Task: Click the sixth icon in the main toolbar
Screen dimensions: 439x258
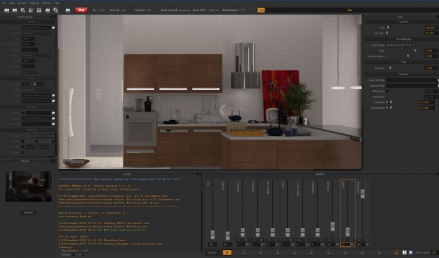Action: tap(48, 11)
